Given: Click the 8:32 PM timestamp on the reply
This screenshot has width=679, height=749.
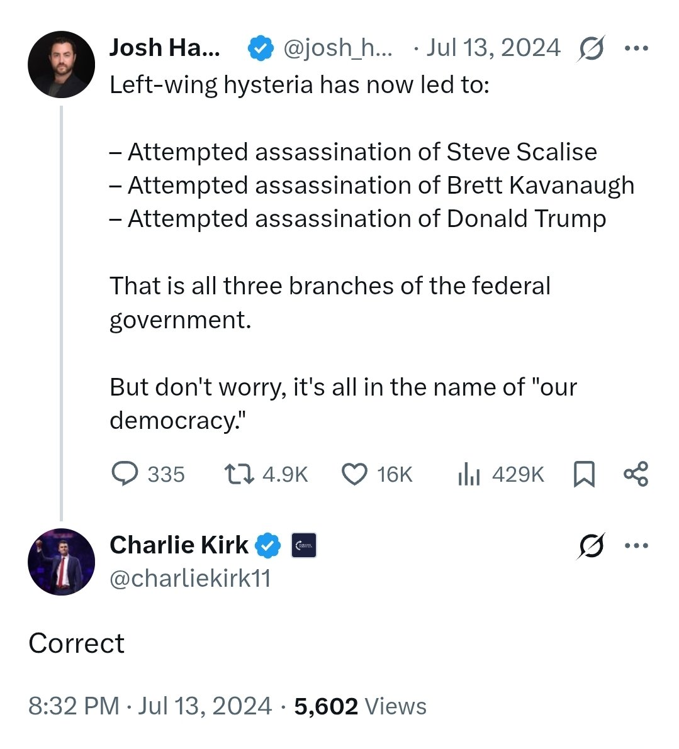Looking at the screenshot, I should (x=74, y=706).
